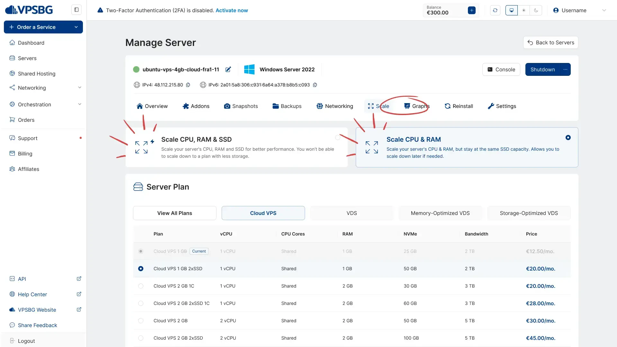The width and height of the screenshot is (617, 347).
Task: Switch to Memory-Optimized VDS plans tab
Action: pos(440,213)
